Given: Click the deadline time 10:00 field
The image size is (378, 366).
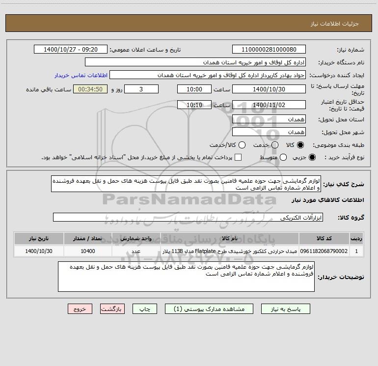Looking at the screenshot, I should [x=194, y=89].
